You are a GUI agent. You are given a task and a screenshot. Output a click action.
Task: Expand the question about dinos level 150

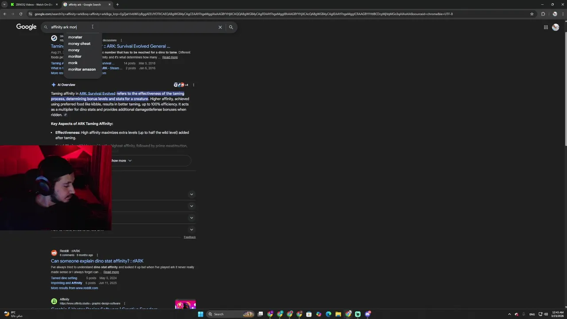(191, 230)
